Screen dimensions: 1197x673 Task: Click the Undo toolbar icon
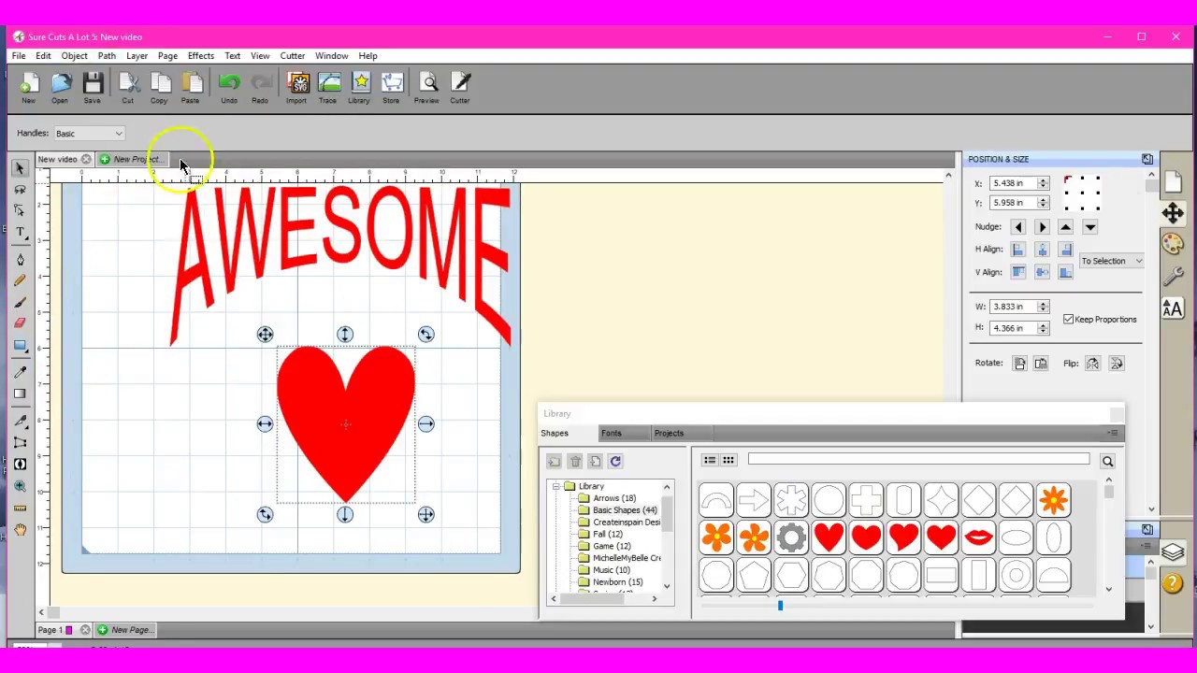[x=229, y=87]
